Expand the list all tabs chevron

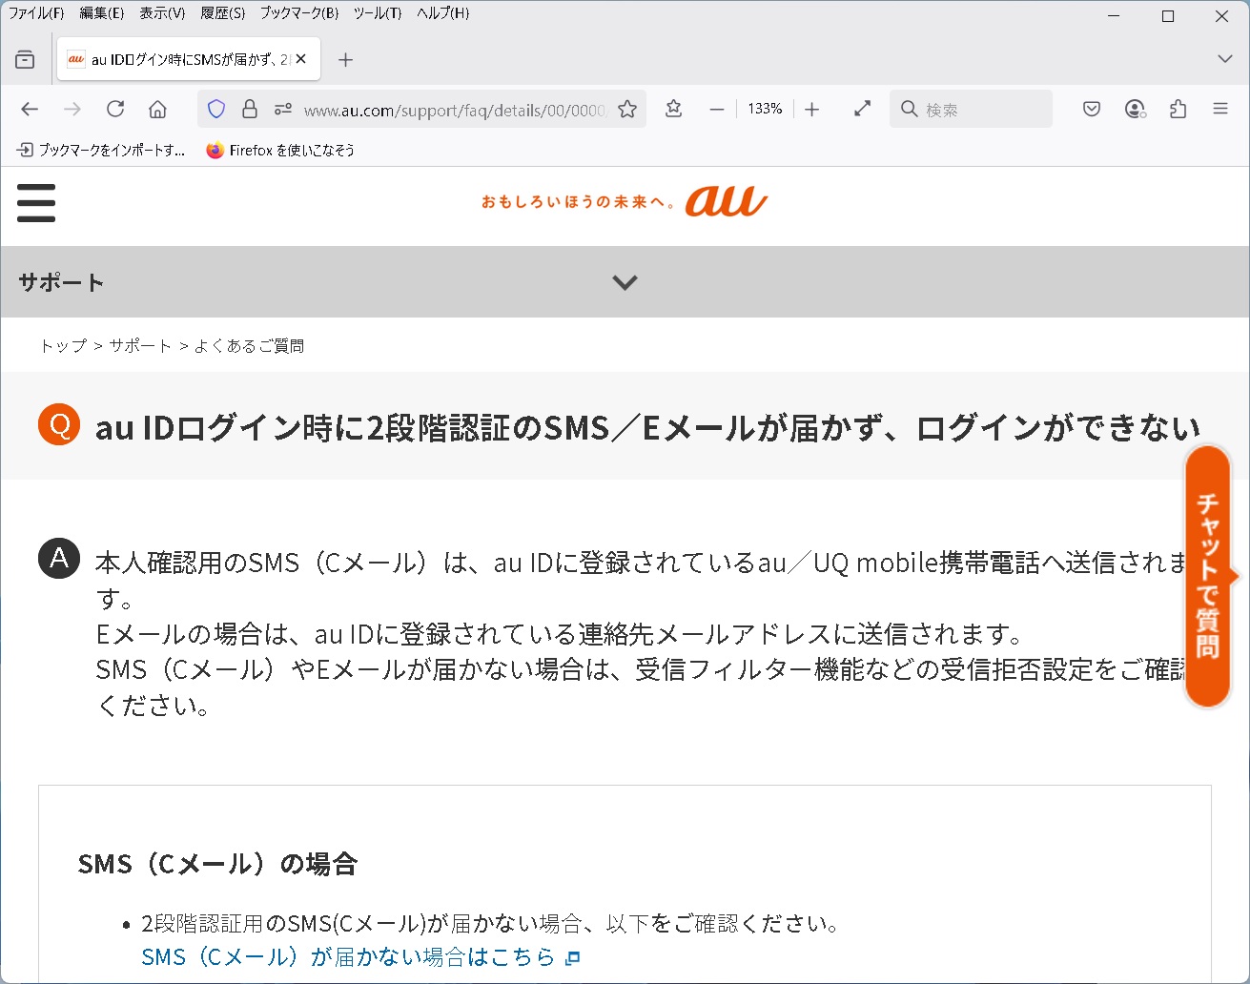point(1225,59)
